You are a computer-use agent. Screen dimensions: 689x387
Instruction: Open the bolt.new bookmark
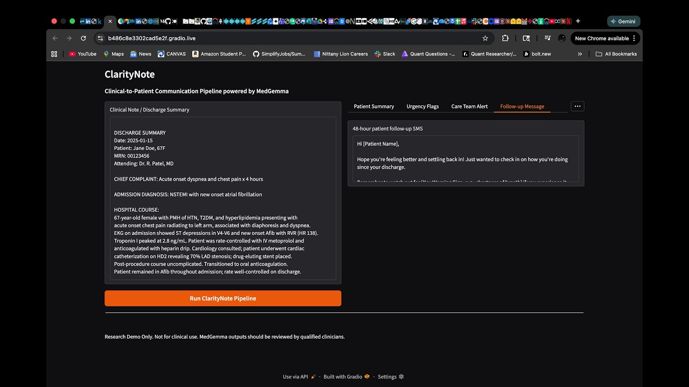[x=537, y=54]
